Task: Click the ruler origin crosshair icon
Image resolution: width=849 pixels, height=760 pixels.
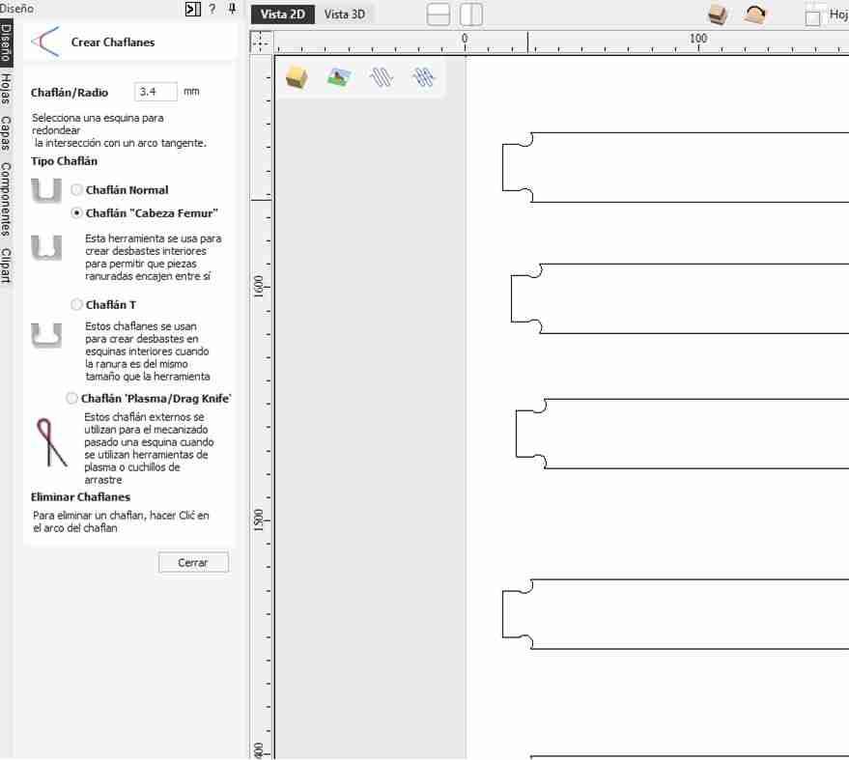Action: [x=261, y=42]
